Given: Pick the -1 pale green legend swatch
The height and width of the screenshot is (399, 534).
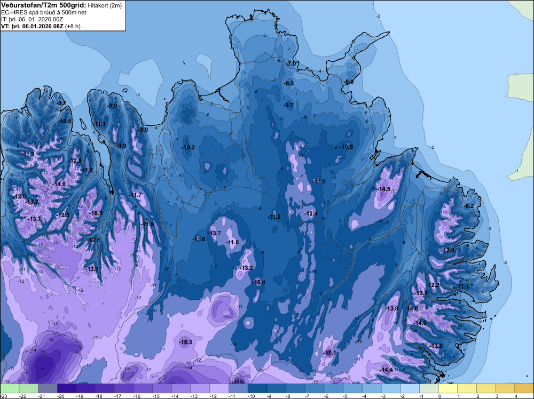Looking at the screenshot, I should (x=429, y=388).
